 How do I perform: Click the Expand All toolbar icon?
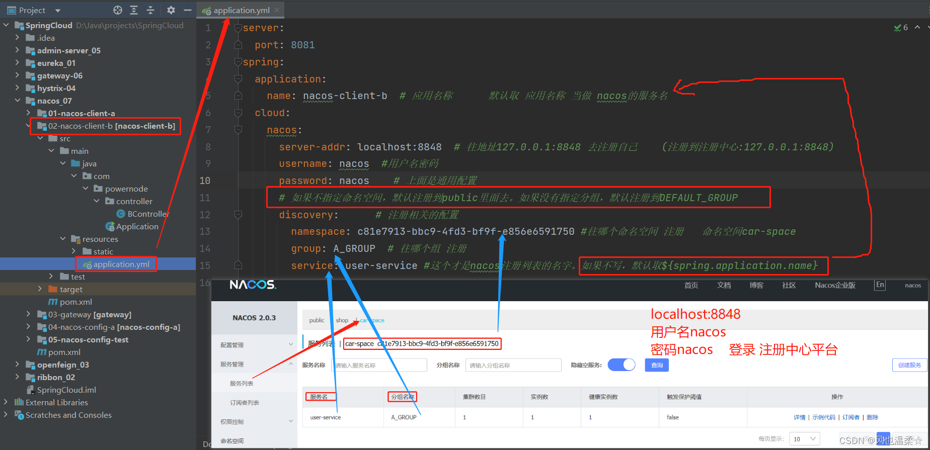click(x=134, y=10)
